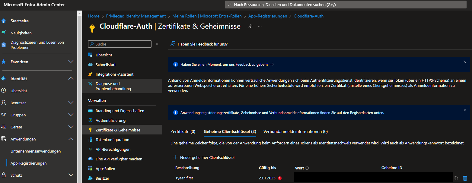Screen dimensions: 472x183
Task: Expand the Anwendungen section
Action: [x=71, y=139]
